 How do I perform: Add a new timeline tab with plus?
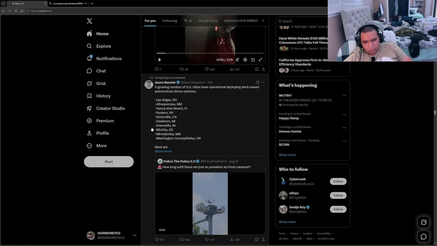click(x=263, y=21)
